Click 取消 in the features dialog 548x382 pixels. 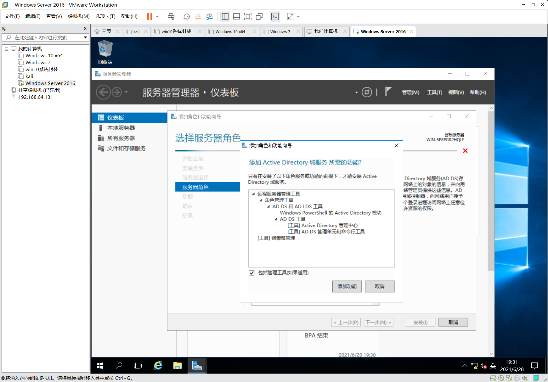380,286
